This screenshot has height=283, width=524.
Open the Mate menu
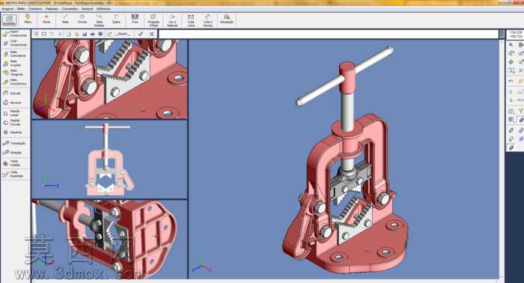pos(21,9)
